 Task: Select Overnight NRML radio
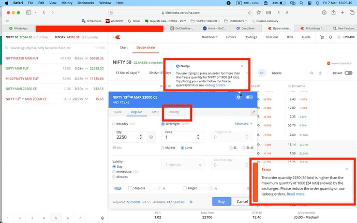pyautogui.click(x=163, y=124)
